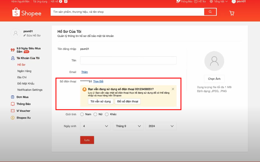Screen dimensions: 260x162
Task: Open Facebook page icon in header
Action: point(61,1)
